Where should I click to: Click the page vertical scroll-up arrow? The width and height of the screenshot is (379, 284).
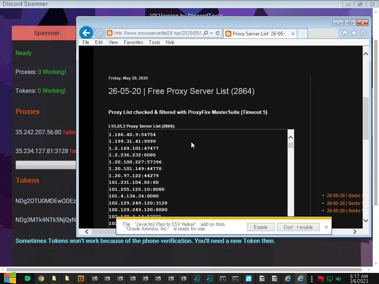[366, 54]
